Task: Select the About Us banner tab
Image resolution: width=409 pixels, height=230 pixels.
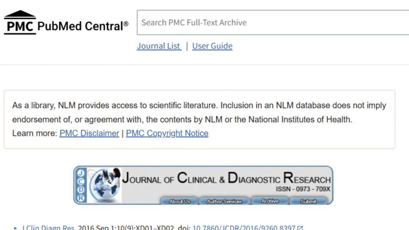Action: pos(179,201)
